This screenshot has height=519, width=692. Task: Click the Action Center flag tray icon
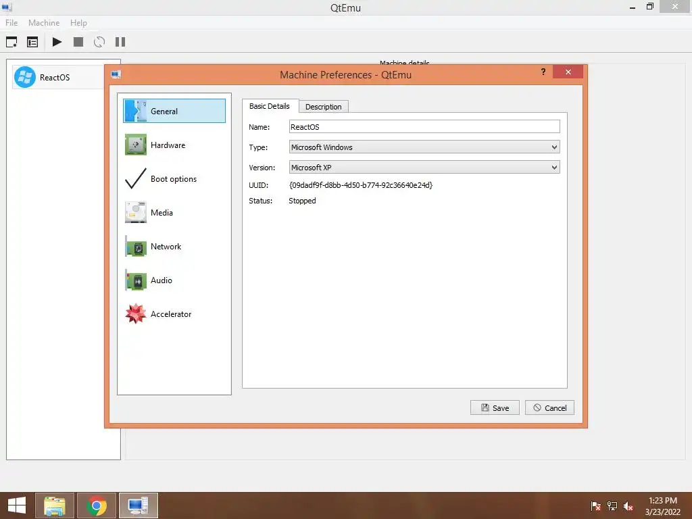[595, 505]
